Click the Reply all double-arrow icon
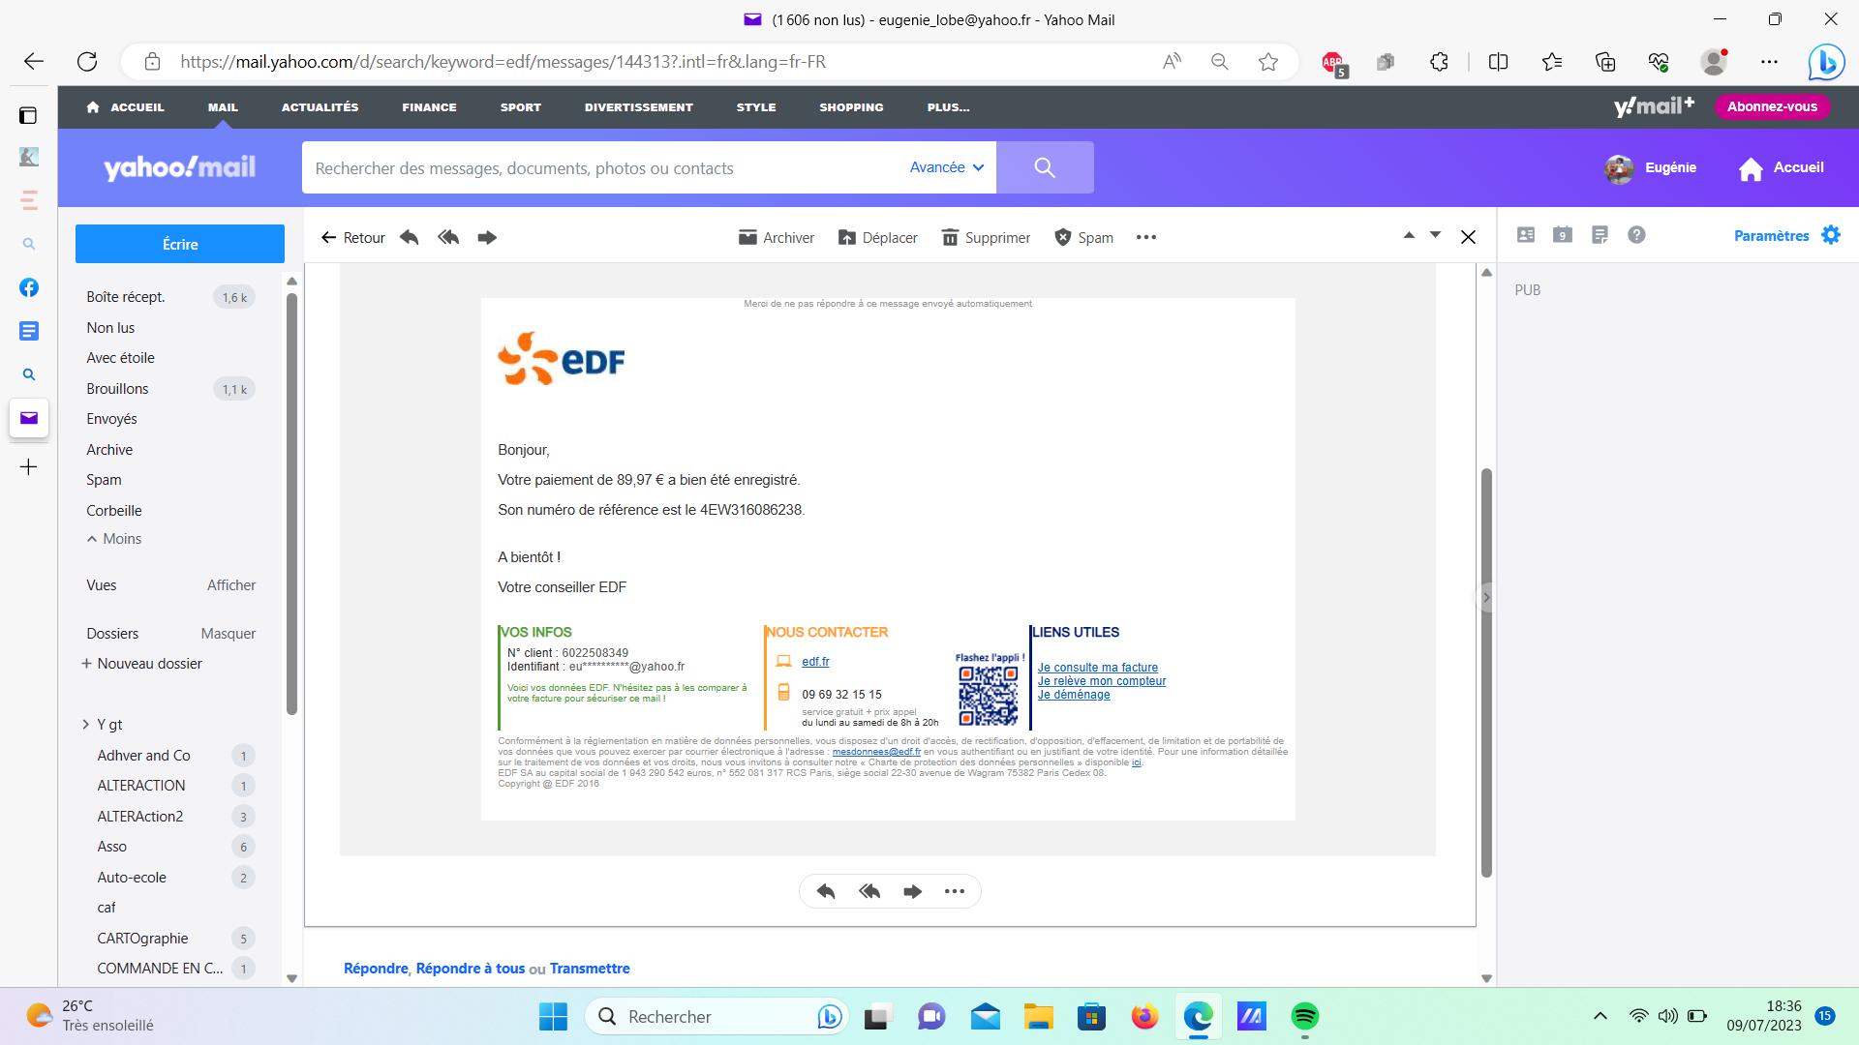This screenshot has width=1859, height=1045. [448, 237]
